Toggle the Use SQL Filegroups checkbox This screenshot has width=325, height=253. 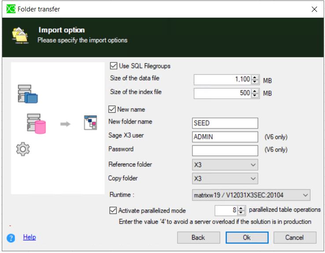pos(113,66)
